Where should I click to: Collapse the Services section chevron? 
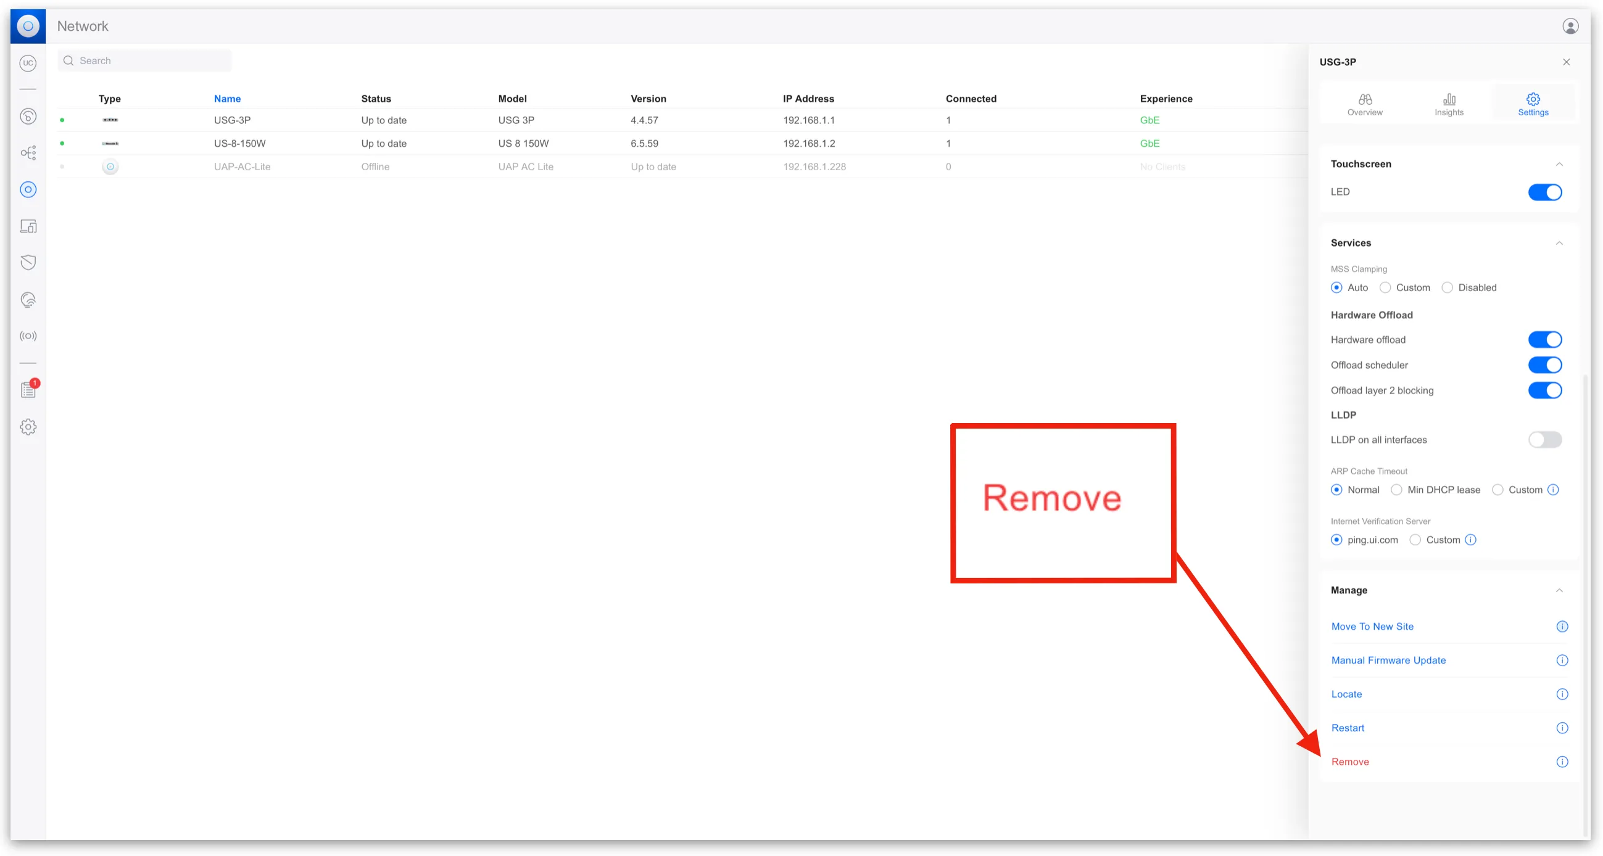(1559, 243)
